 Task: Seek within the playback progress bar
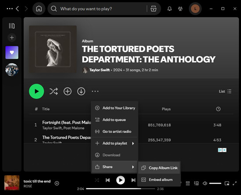[x=120, y=189]
